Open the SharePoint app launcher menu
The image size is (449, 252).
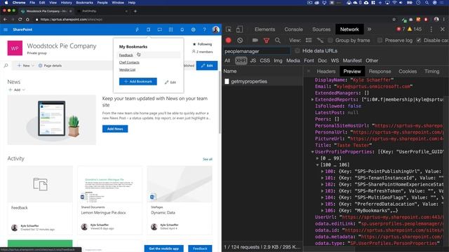point(6,29)
